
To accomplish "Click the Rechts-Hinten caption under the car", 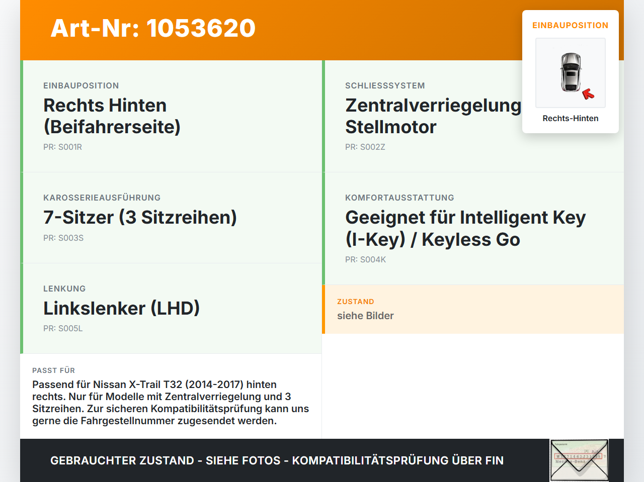I will [x=571, y=119].
